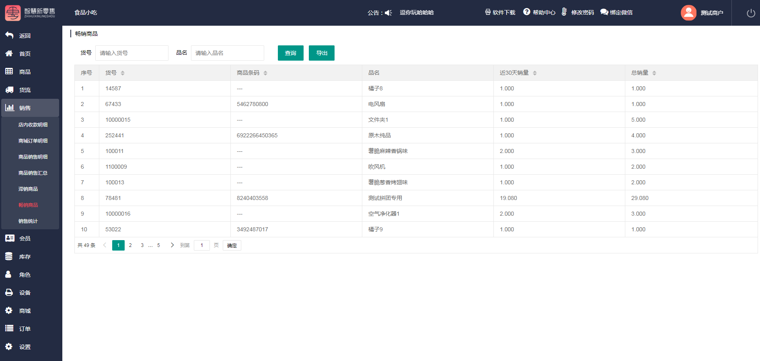Click the announcement speaker icon
The height and width of the screenshot is (361, 760).
point(388,13)
